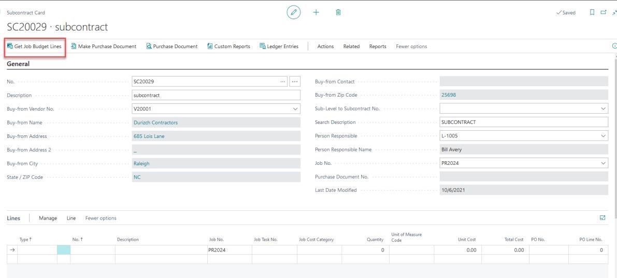Expand the Lines section icon
This screenshot has height=278, width=617.
click(602, 218)
